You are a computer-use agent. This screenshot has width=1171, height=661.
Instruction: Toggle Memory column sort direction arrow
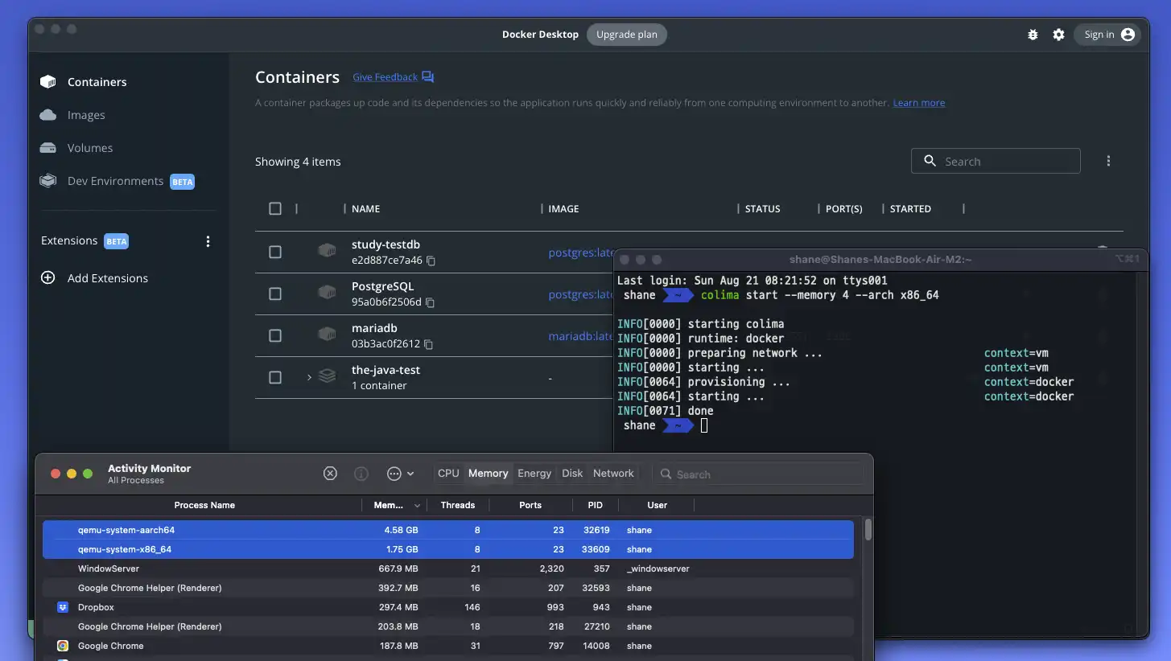[417, 506]
